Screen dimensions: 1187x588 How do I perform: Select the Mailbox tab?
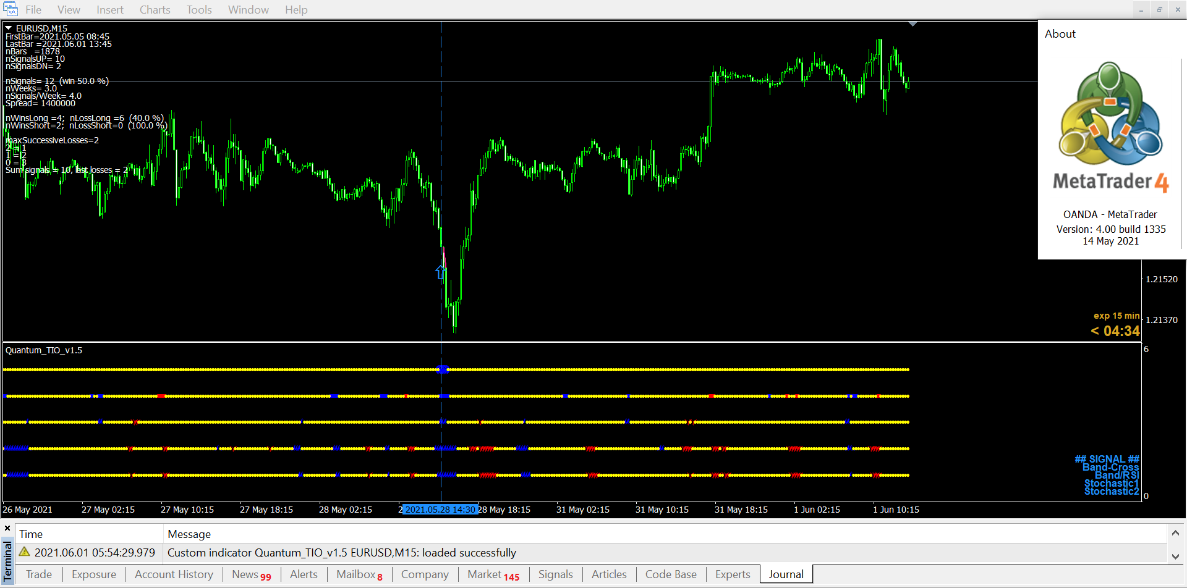point(359,574)
